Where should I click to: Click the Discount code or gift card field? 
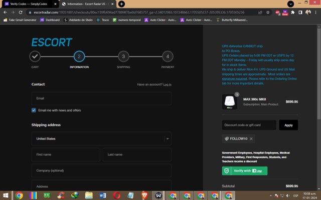pyautogui.click(x=249, y=125)
